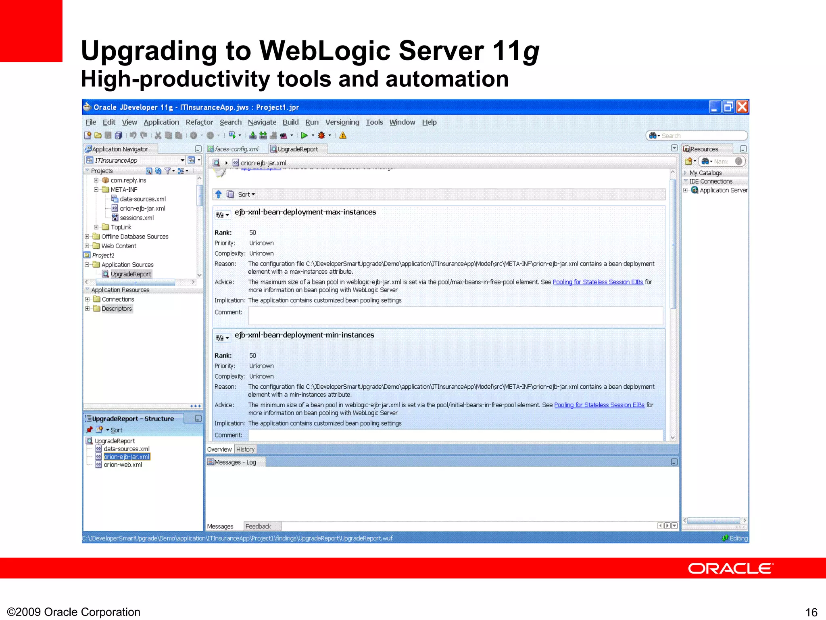
Task: Open the Refactor menu
Action: point(199,122)
